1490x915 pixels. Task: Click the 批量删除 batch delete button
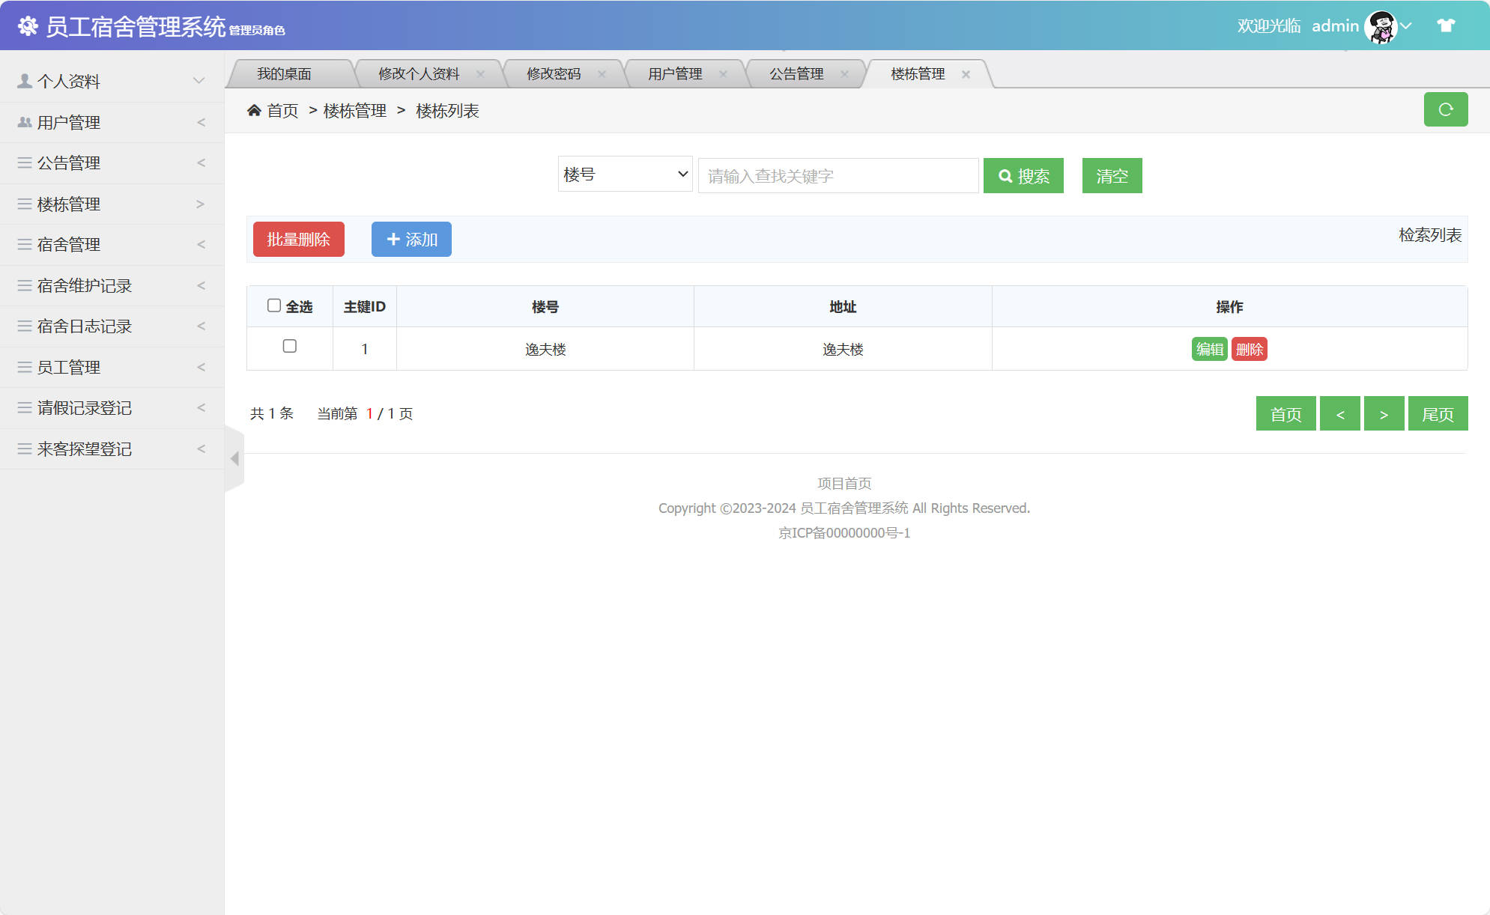click(x=297, y=239)
